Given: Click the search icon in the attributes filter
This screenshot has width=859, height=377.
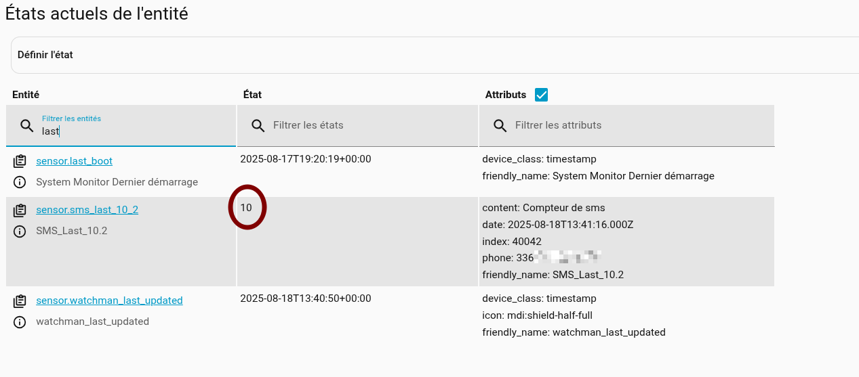Looking at the screenshot, I should [500, 125].
